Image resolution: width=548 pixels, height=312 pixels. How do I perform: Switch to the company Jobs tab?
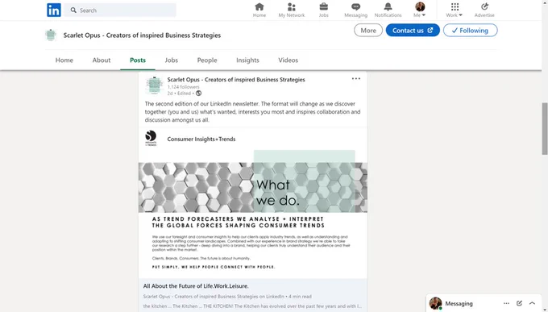[x=171, y=60]
